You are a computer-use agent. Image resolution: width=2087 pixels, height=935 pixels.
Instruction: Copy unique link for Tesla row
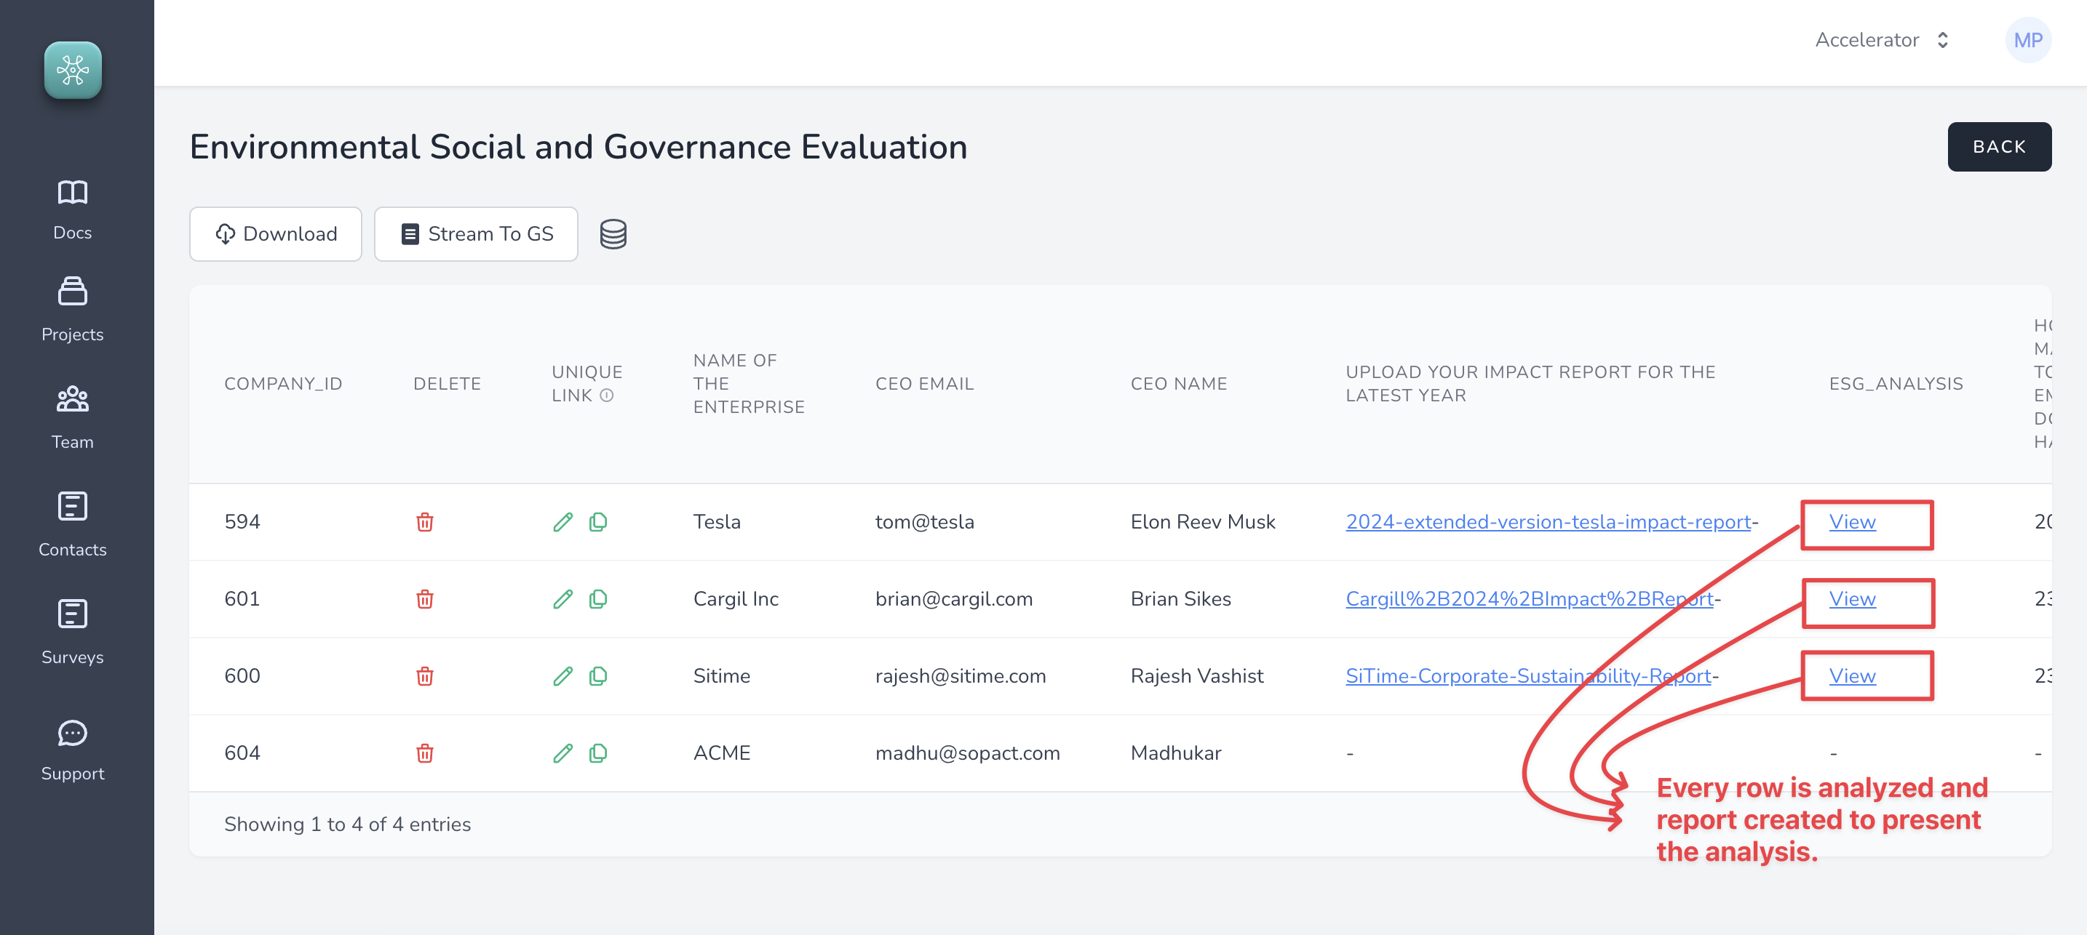598,522
